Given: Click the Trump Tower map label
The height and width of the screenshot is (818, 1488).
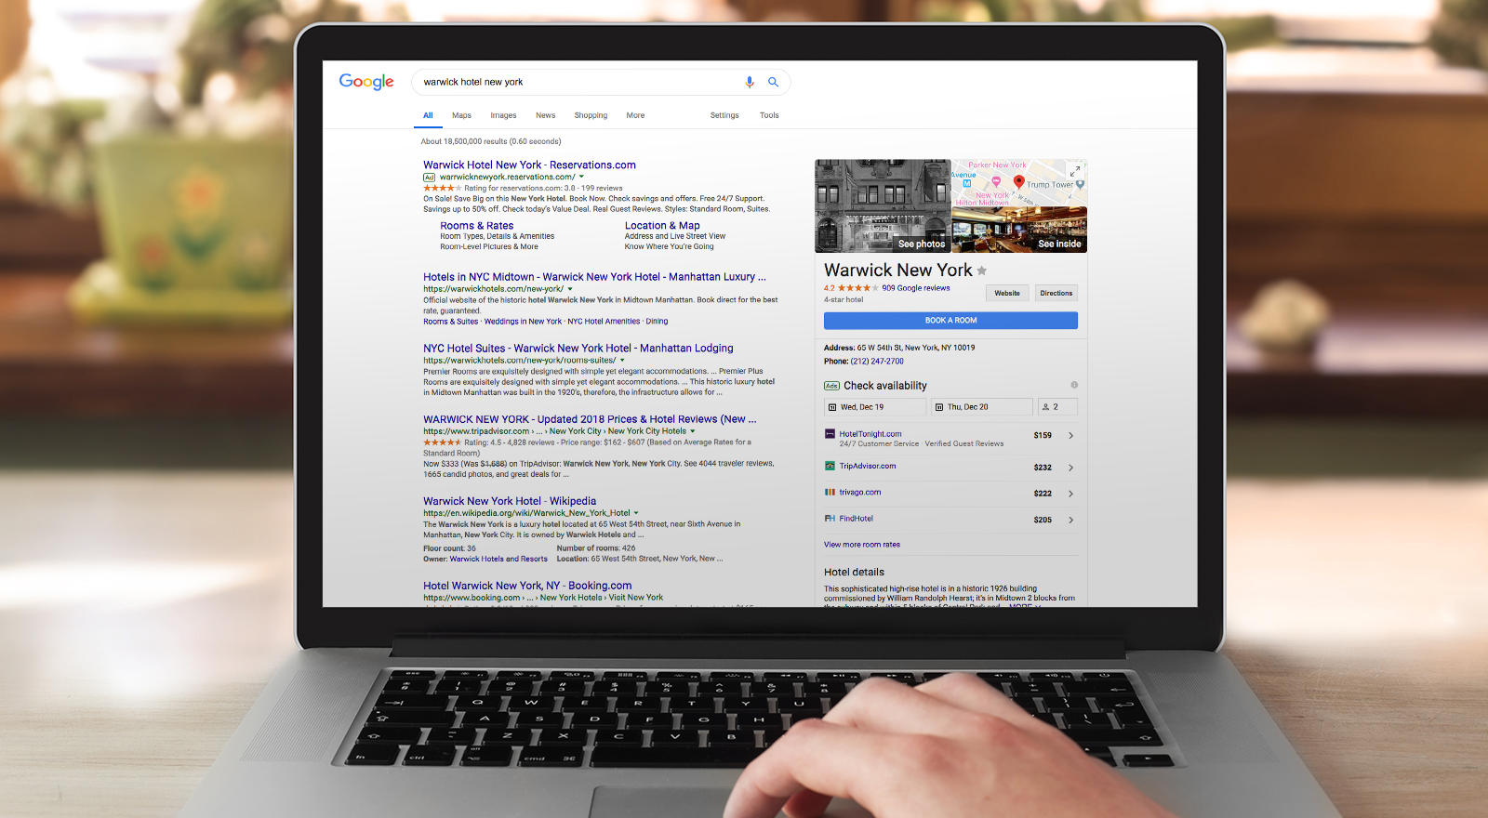Looking at the screenshot, I should 1050,185.
